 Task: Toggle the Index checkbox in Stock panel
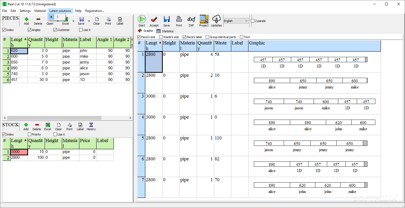pos(4,134)
